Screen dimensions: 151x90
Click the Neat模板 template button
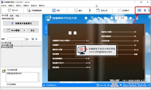[13, 30]
